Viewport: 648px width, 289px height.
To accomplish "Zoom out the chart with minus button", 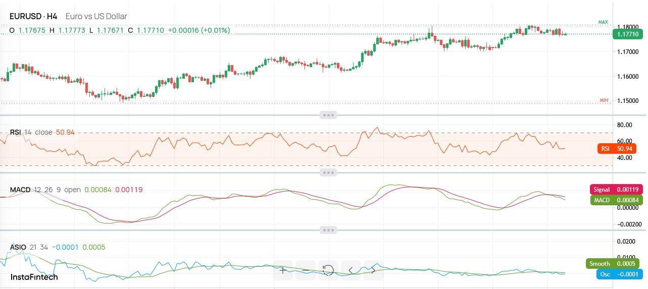I will [306, 270].
